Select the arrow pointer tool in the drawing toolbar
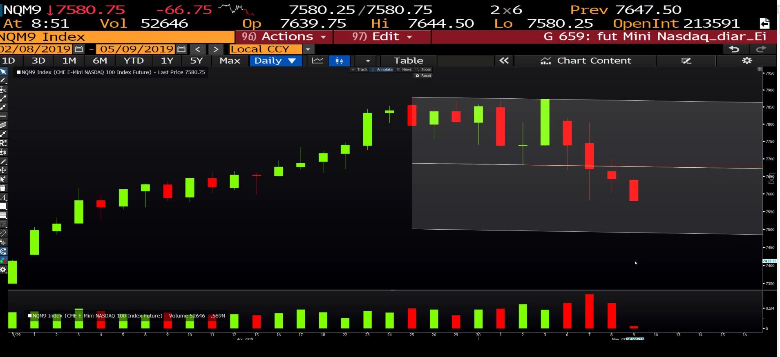This screenshot has width=780, height=357. pos(3,72)
